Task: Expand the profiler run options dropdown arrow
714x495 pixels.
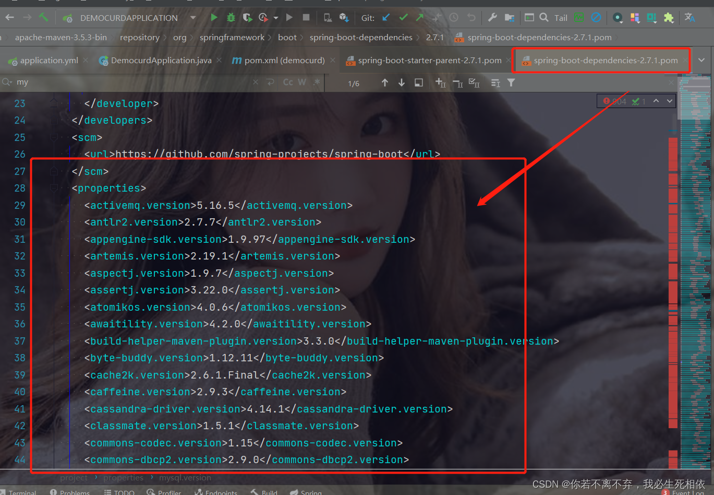Action: coord(276,18)
